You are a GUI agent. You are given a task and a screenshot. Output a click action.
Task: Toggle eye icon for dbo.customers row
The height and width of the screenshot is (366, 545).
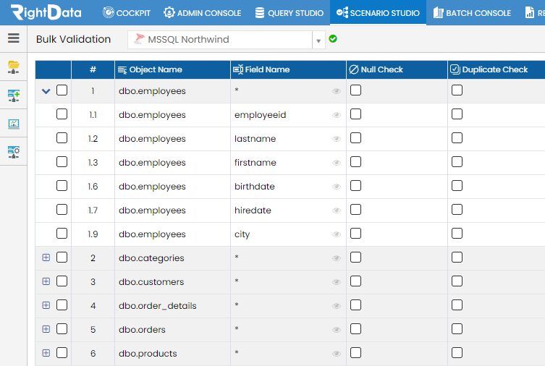point(336,282)
